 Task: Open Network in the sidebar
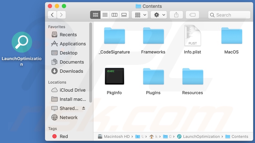[x=65, y=117]
